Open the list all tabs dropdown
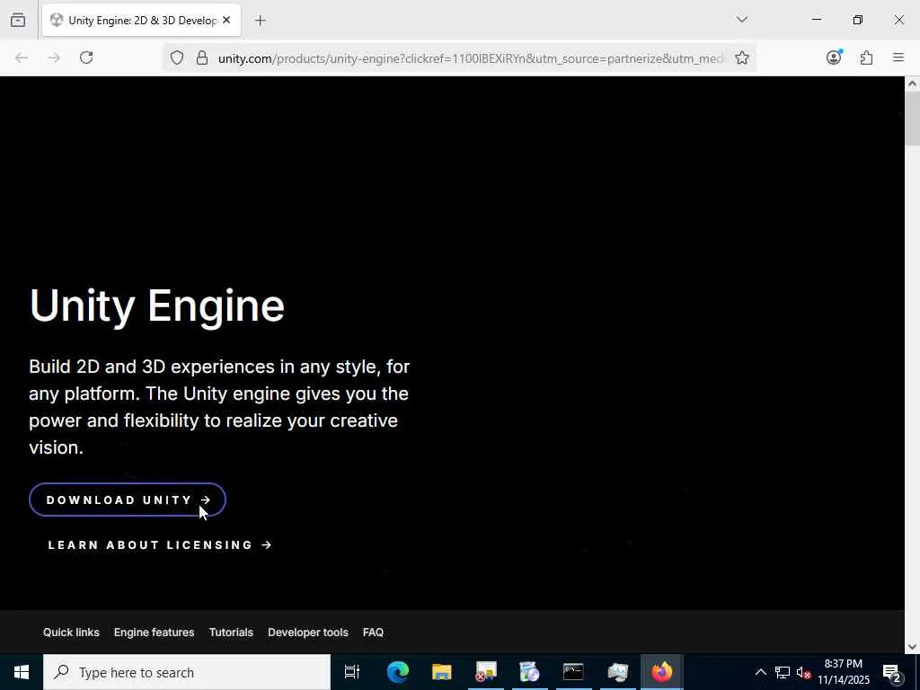The height and width of the screenshot is (690, 920). (741, 20)
